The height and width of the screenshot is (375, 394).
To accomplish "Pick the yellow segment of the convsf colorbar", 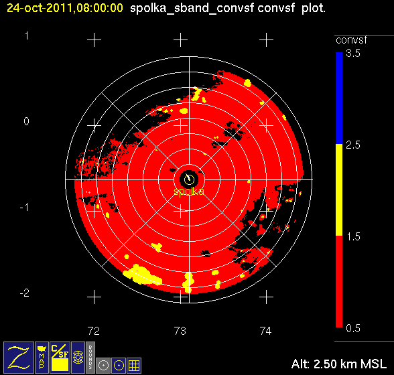I will tap(339, 190).
